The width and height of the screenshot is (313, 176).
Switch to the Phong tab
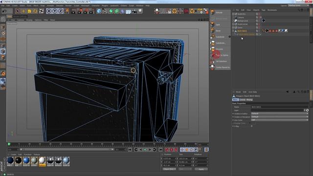[x=249, y=100]
